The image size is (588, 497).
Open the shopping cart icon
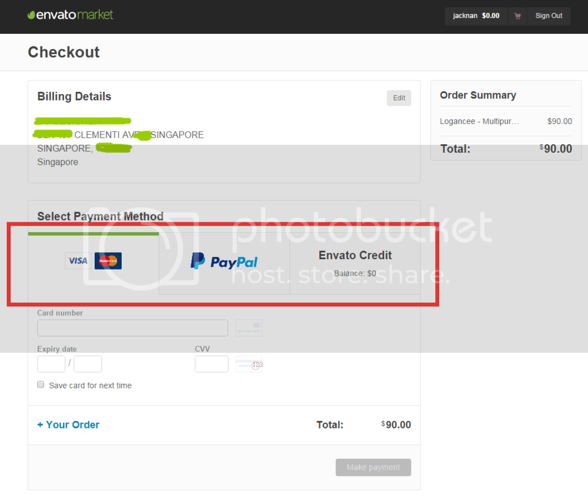tap(517, 16)
